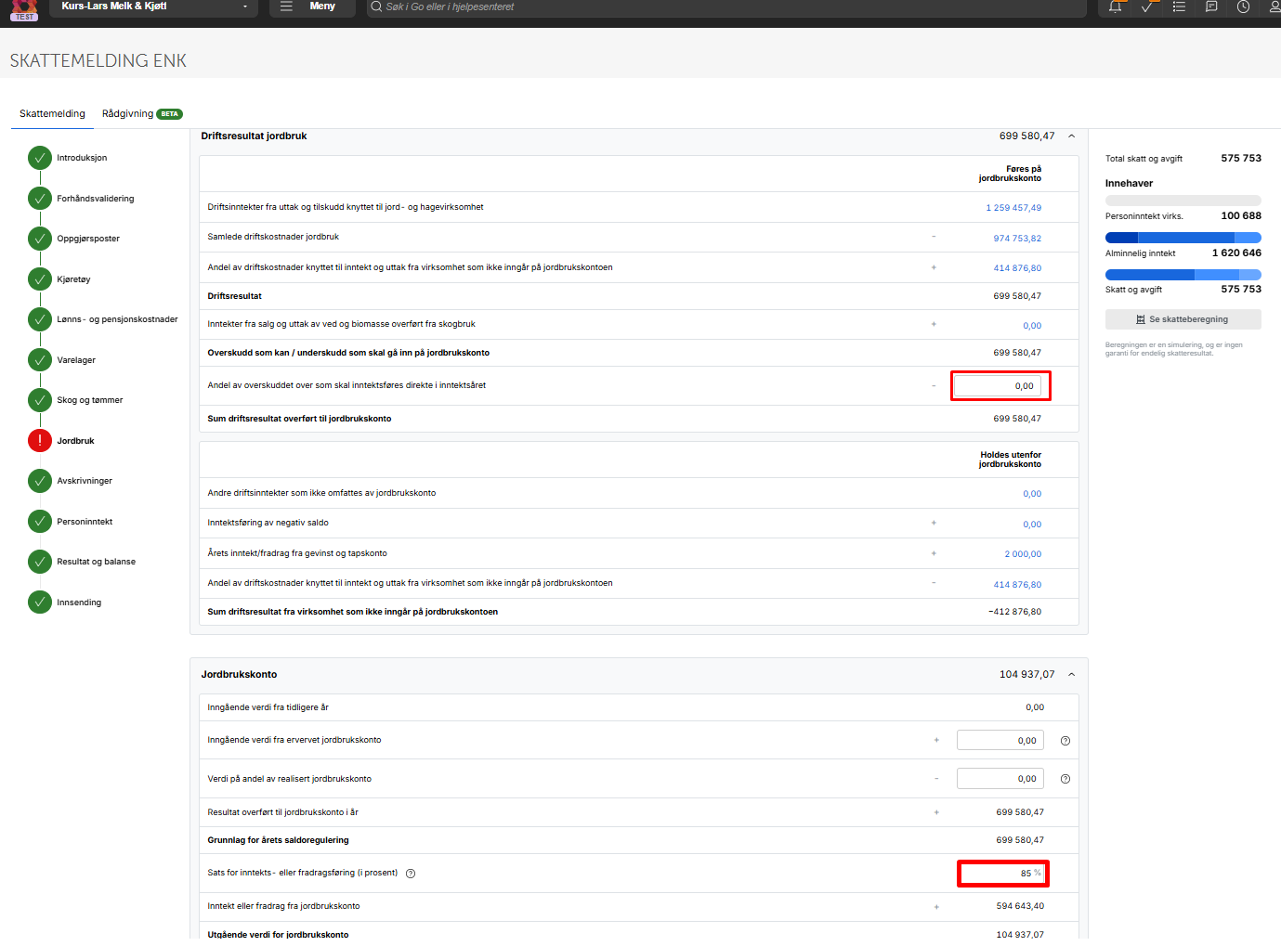Open the Kurs-Lars Melk & Kjøtt company dropdown

tap(155, 6)
